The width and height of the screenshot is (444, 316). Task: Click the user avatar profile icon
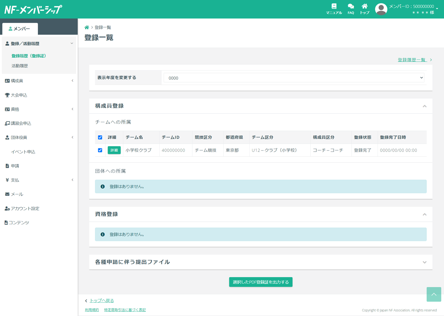381,9
